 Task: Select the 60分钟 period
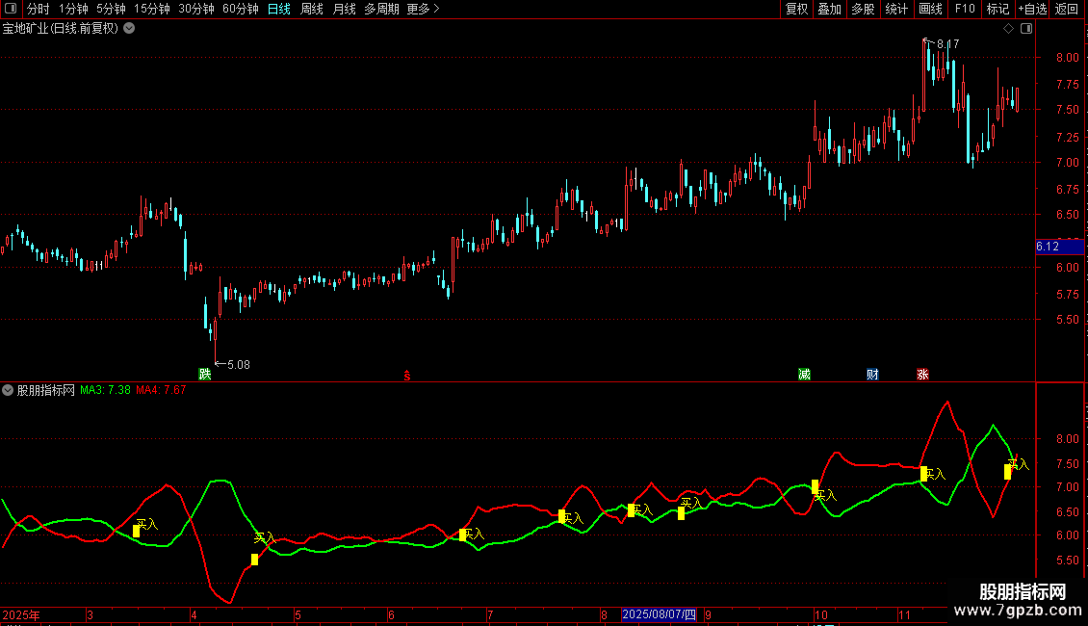(x=241, y=9)
